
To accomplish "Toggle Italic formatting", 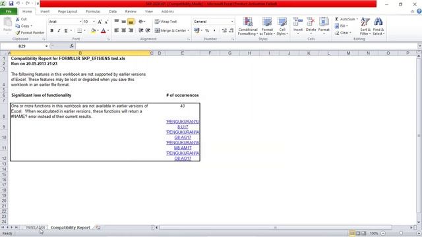I will click(59, 31).
